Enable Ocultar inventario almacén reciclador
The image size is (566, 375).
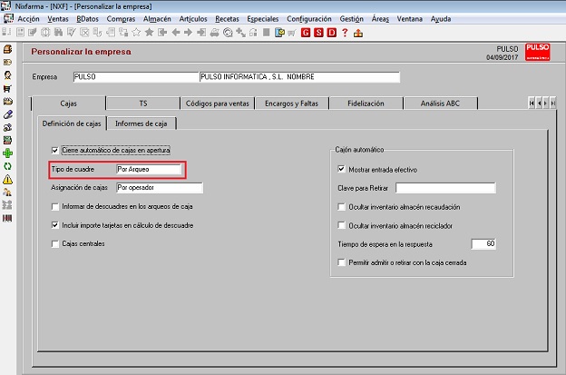click(341, 225)
